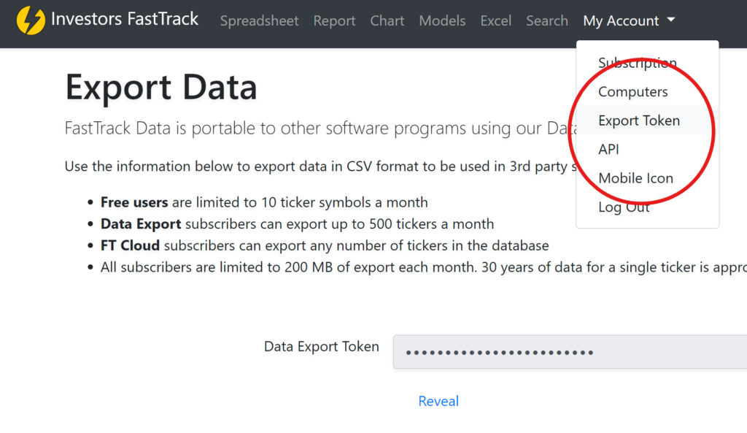Open the API settings page
The image size is (747, 433).
pyautogui.click(x=608, y=149)
